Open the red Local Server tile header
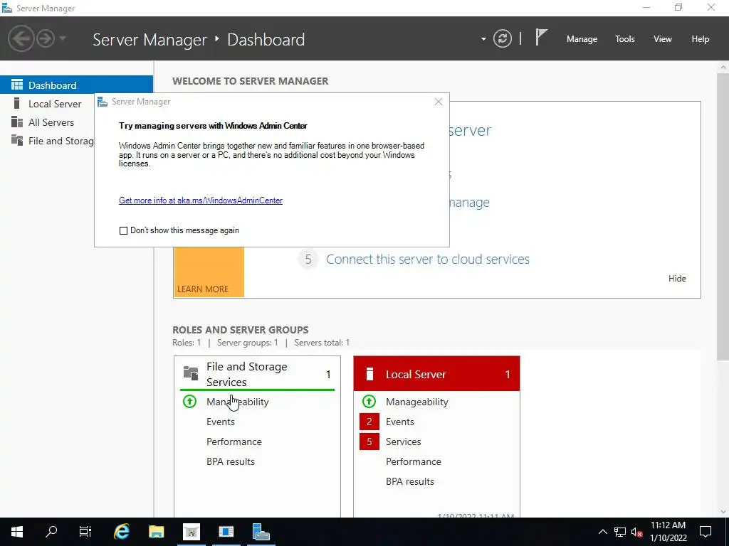Image resolution: width=729 pixels, height=546 pixels. click(x=436, y=374)
